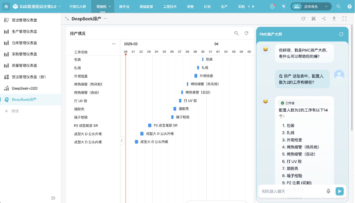Select DeepSeek排产 in sidebar
This screenshot has width=355, height=203.
point(30,99)
